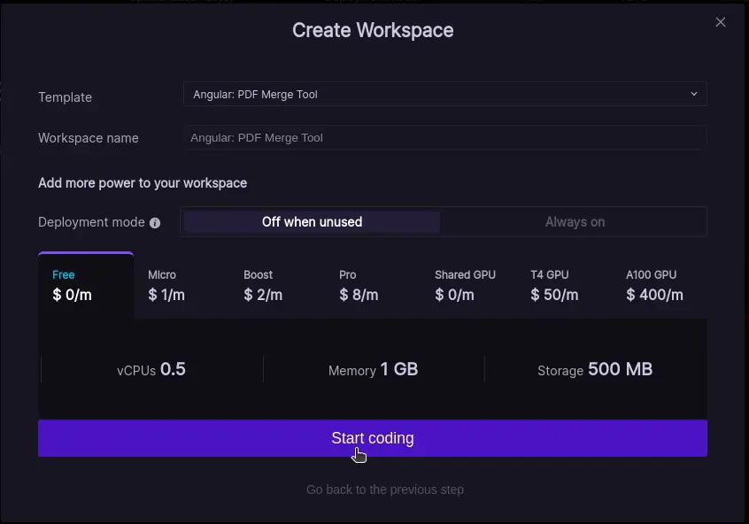The width and height of the screenshot is (749, 524).
Task: Open the Template dropdown
Action: [444, 94]
